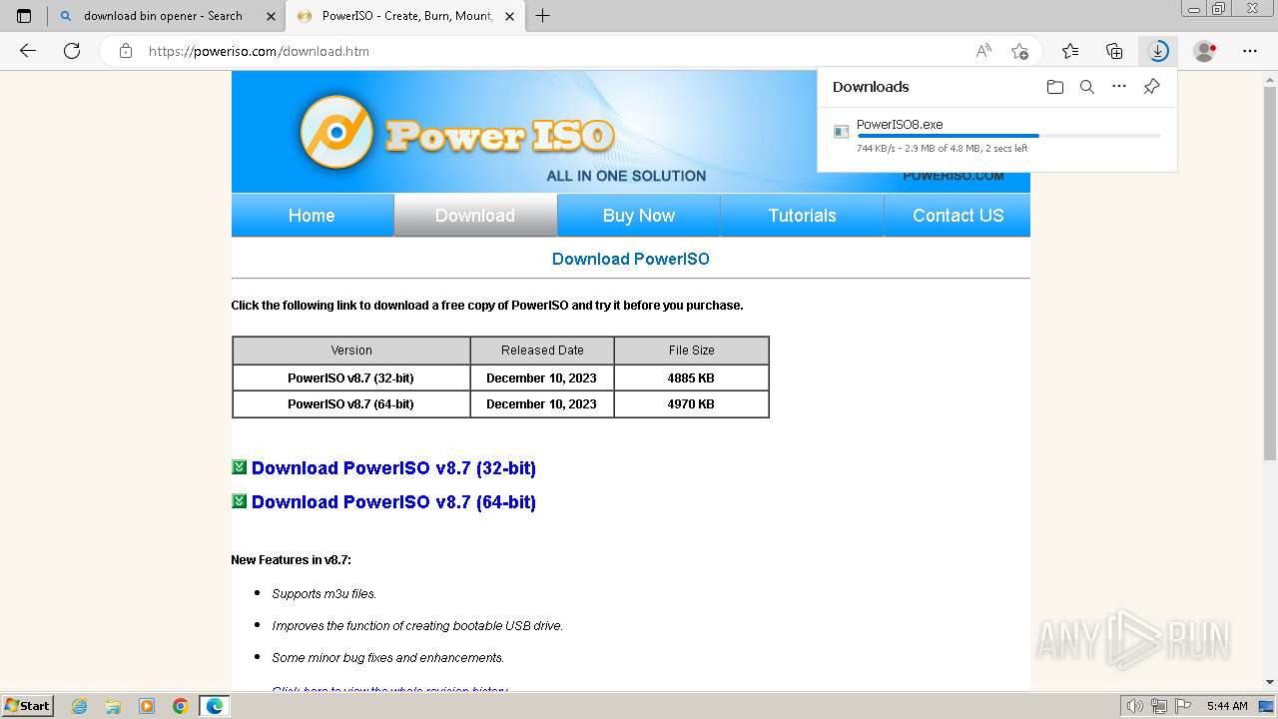Screen dimensions: 1278x719
Task: Open the Start menu
Action: [x=27, y=706]
